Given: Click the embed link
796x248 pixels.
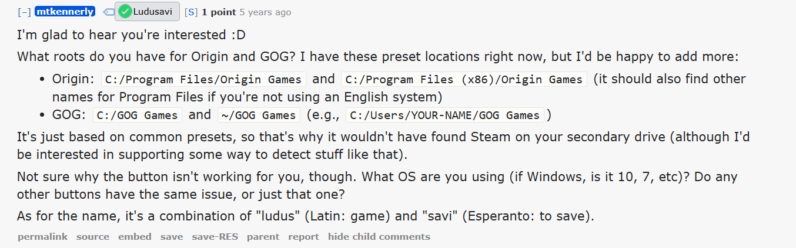Looking at the screenshot, I should coord(135,237).
